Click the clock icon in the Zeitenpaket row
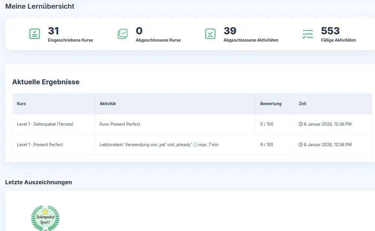Screen dimensions: 375x231 coord(300,124)
